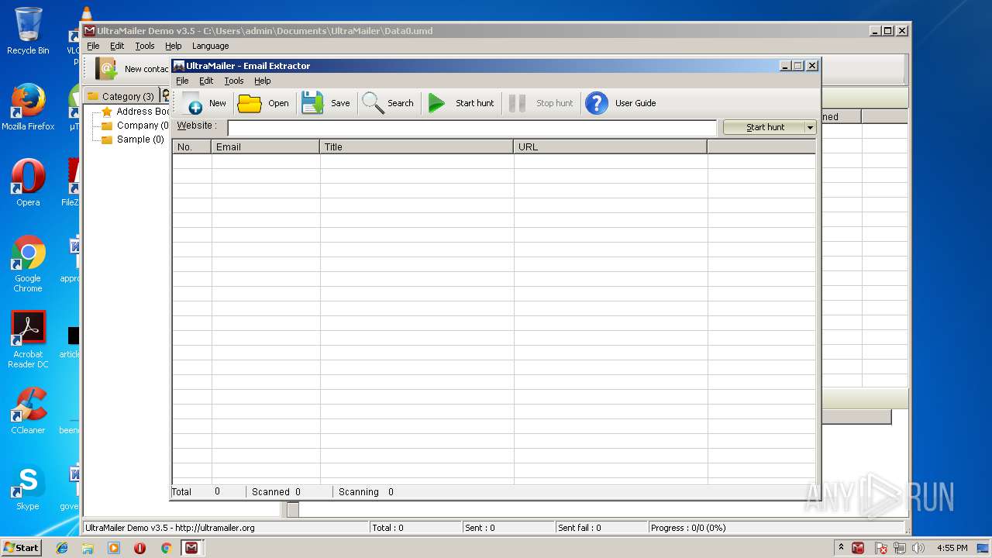Image resolution: width=992 pixels, height=558 pixels.
Task: Open the Windows Start menu
Action: click(21, 548)
